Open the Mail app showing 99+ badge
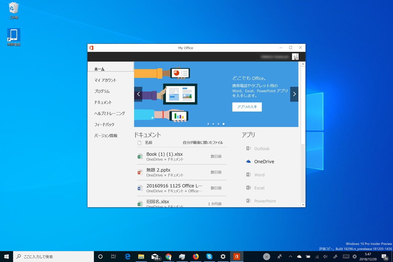Image resolution: width=393 pixels, height=262 pixels. point(155,256)
